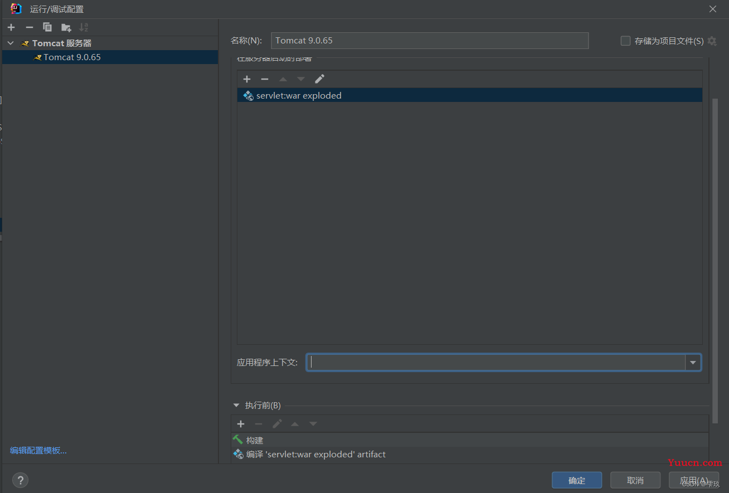Sort configurations alphabetically
This screenshot has height=493, width=729.
tap(84, 27)
